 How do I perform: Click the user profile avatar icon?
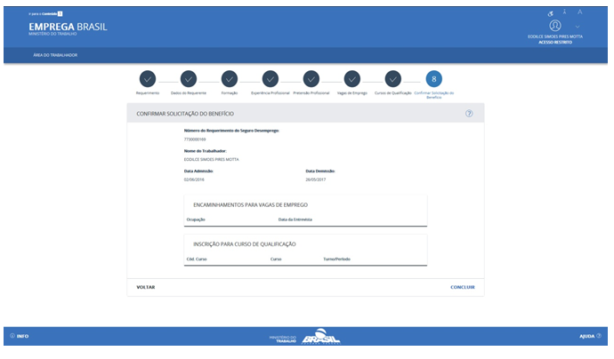[x=555, y=26]
